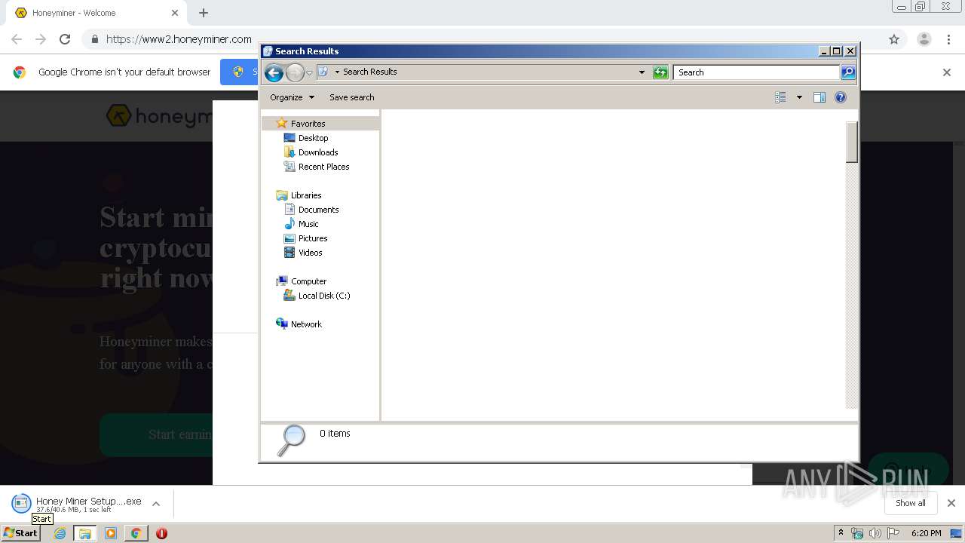965x543 pixels.
Task: Click the magnifier search button
Action: pyautogui.click(x=848, y=72)
